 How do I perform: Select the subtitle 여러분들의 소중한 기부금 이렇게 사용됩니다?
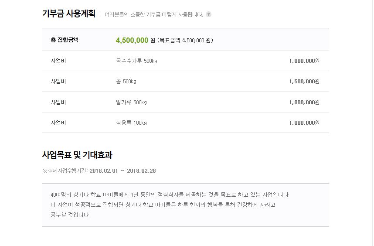tap(154, 14)
